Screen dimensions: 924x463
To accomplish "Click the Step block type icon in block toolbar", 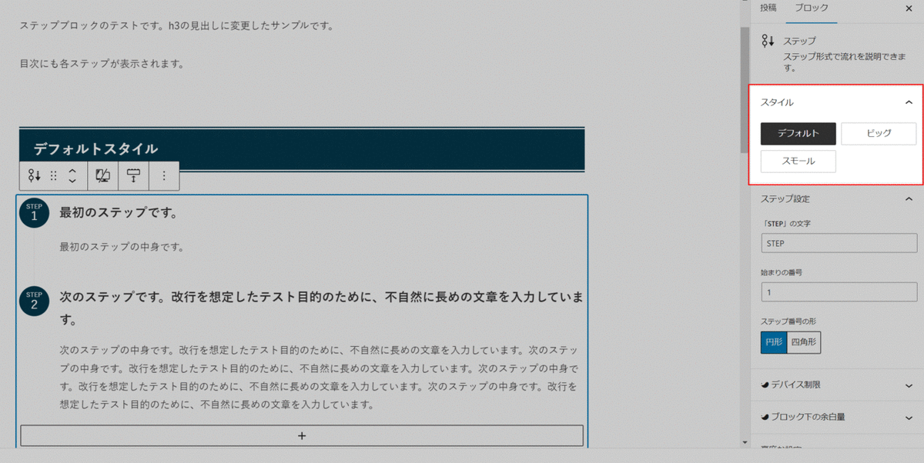I will pyautogui.click(x=34, y=175).
